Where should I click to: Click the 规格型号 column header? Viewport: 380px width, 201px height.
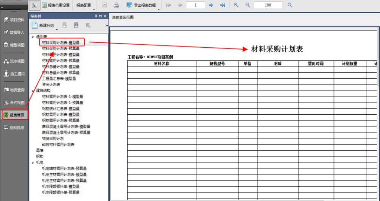217,64
